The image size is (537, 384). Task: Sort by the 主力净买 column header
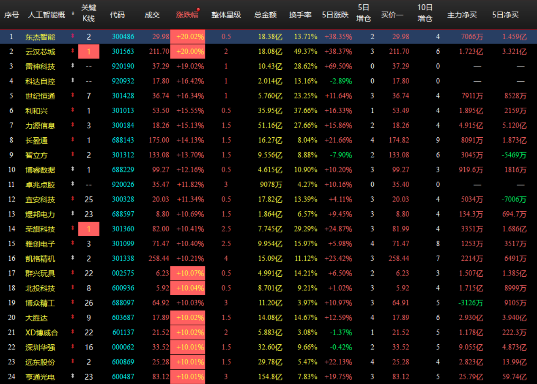click(462, 15)
